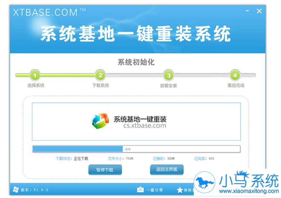Return to main screen via 返回主界面

point(166,170)
